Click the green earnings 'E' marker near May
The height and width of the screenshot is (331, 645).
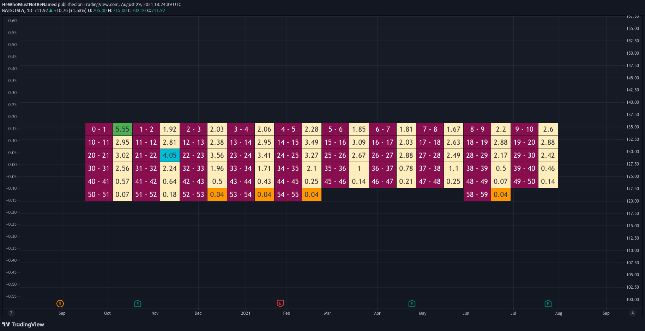pyautogui.click(x=412, y=303)
